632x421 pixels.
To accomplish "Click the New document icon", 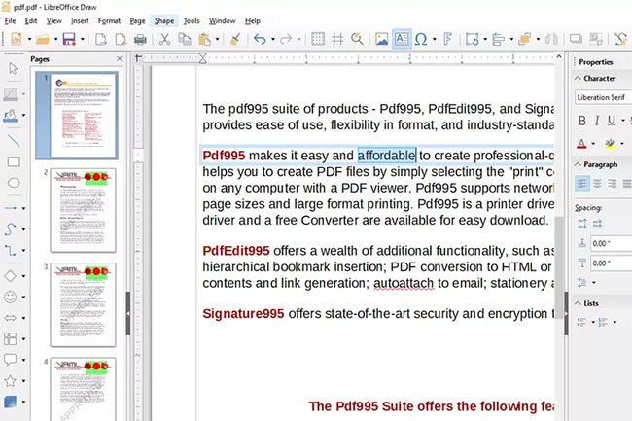I will pos(17,39).
